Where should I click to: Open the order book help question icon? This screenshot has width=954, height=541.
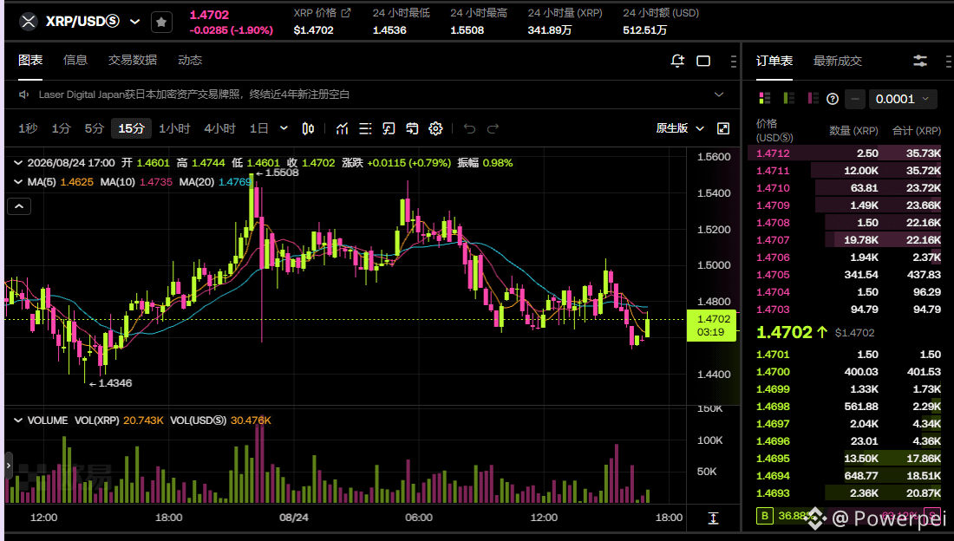(x=833, y=99)
